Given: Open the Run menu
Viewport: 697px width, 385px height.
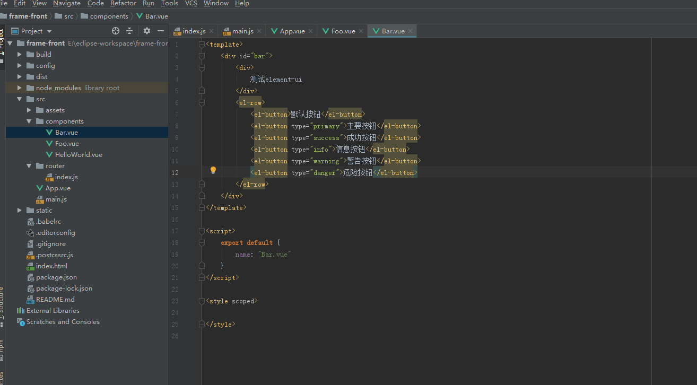Looking at the screenshot, I should tap(149, 3).
